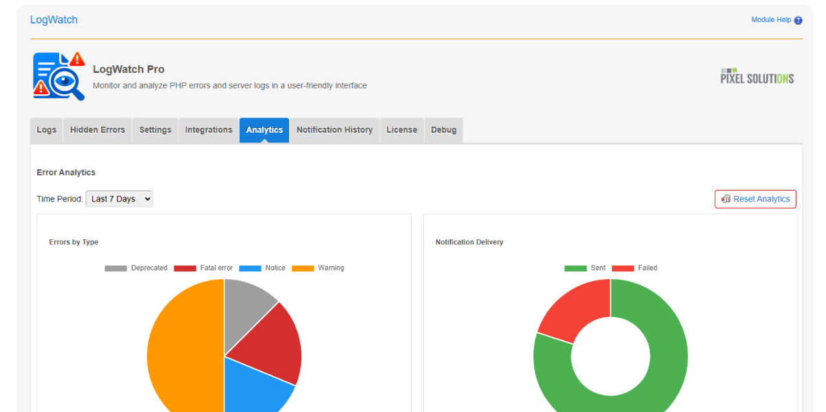Toggle the Deprecated legend item
Screen dimensions: 826x412
point(136,268)
